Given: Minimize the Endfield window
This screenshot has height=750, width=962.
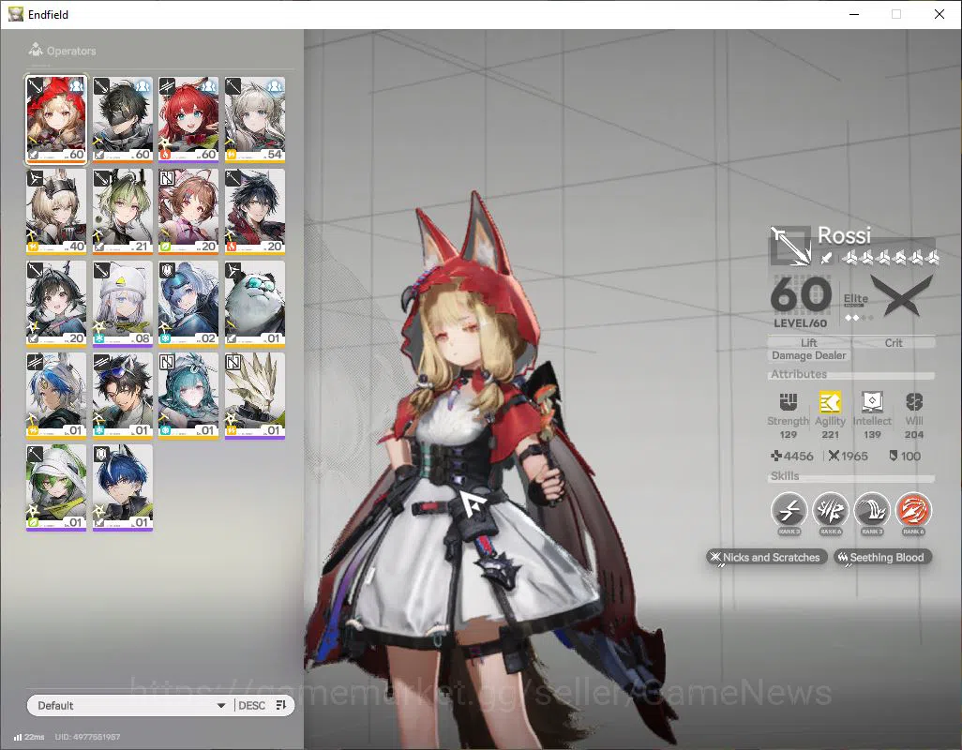Looking at the screenshot, I should (854, 14).
